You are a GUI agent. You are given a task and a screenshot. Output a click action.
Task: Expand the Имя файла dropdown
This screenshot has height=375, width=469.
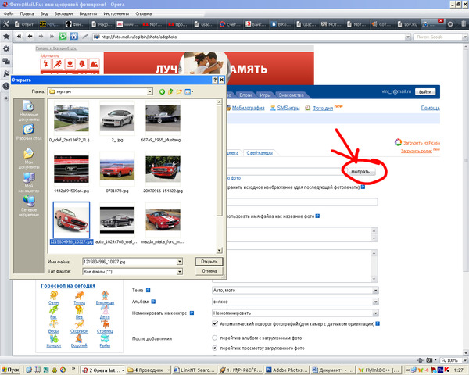coord(180,262)
